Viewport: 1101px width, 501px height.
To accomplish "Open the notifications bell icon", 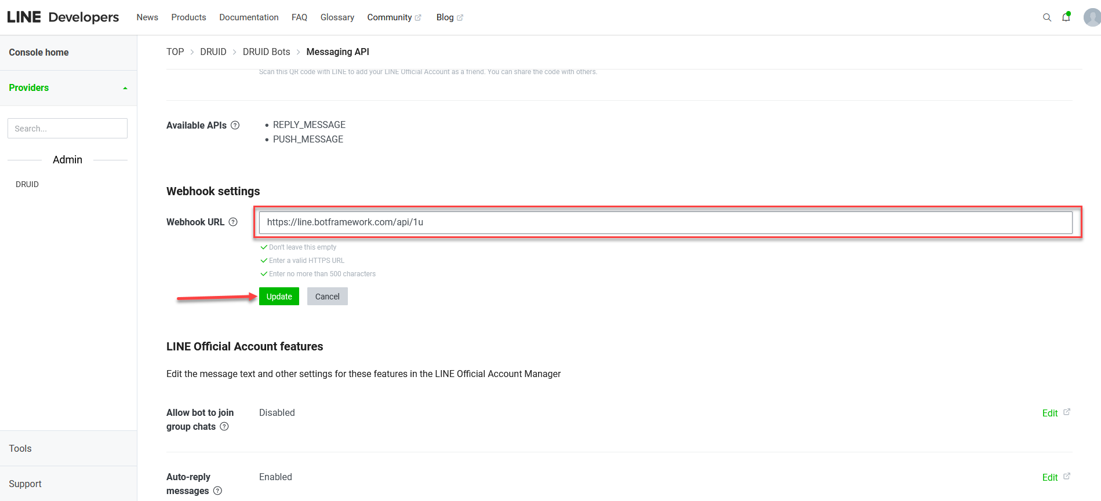I will (1066, 17).
